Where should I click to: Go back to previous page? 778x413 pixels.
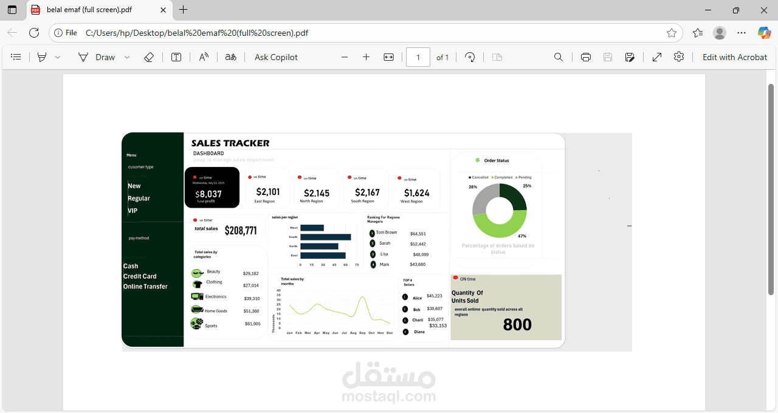pos(12,33)
